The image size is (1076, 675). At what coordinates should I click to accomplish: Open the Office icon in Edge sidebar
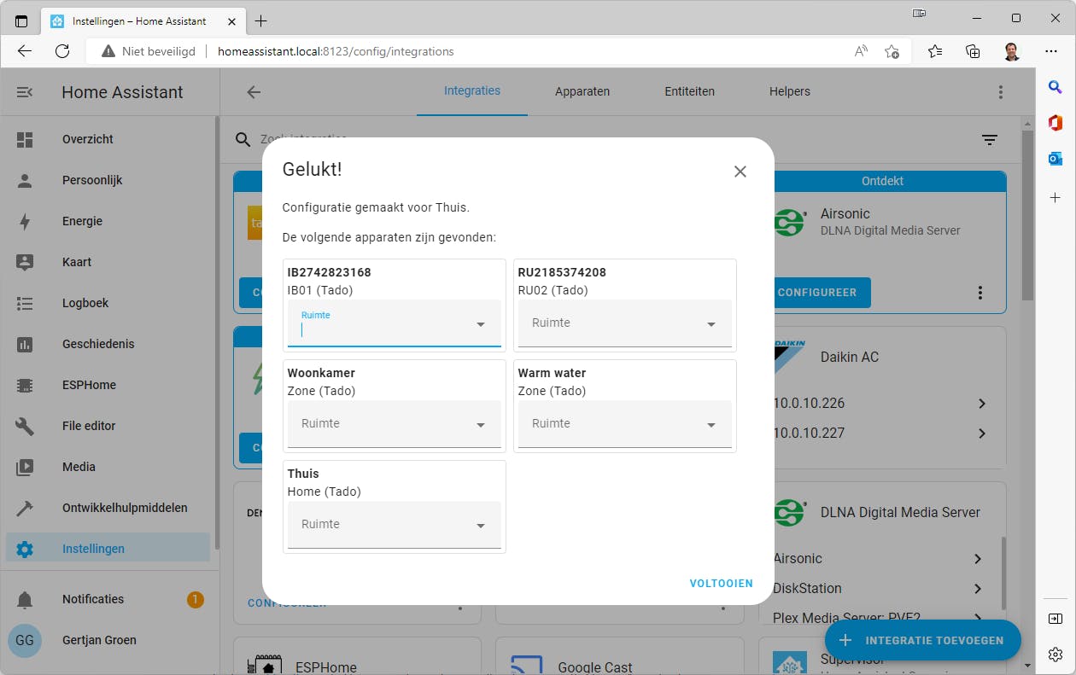pyautogui.click(x=1056, y=123)
